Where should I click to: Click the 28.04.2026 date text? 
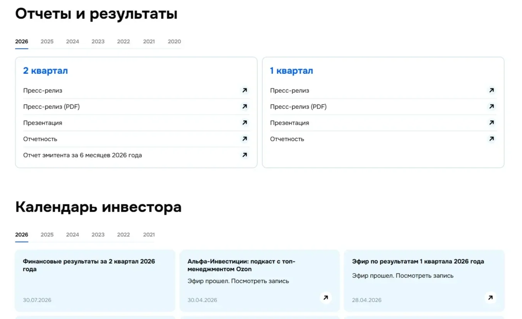[367, 300]
